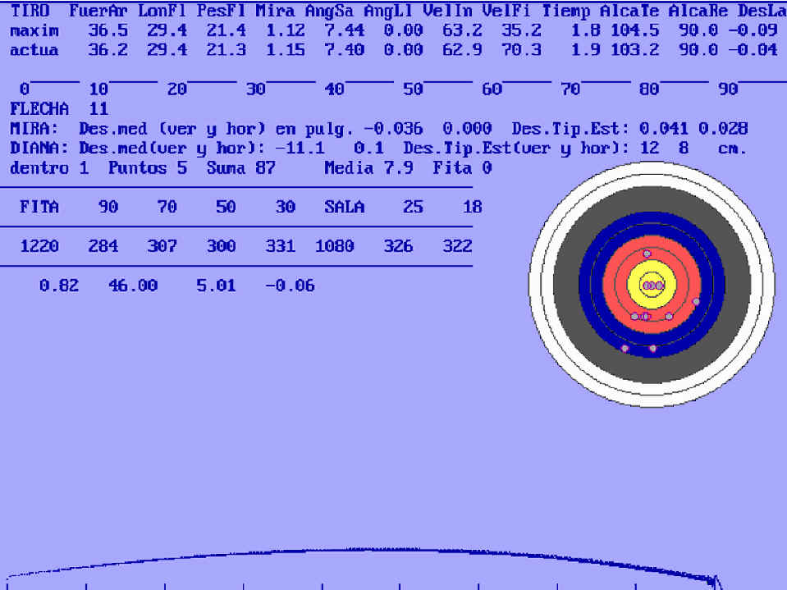Click the AngSa column header
787x590 pixels.
coord(329,11)
